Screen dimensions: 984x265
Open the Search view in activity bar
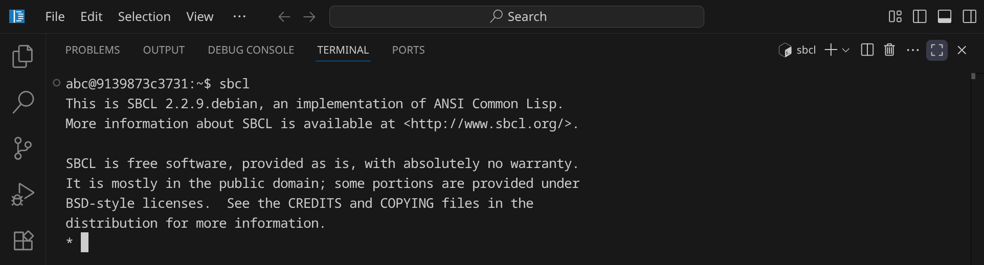23,102
